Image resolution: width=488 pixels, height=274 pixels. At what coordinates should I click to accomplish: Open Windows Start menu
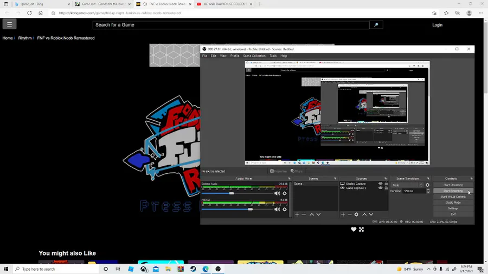(6, 269)
